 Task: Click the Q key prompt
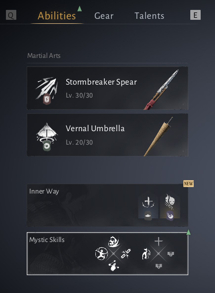tap(11, 15)
